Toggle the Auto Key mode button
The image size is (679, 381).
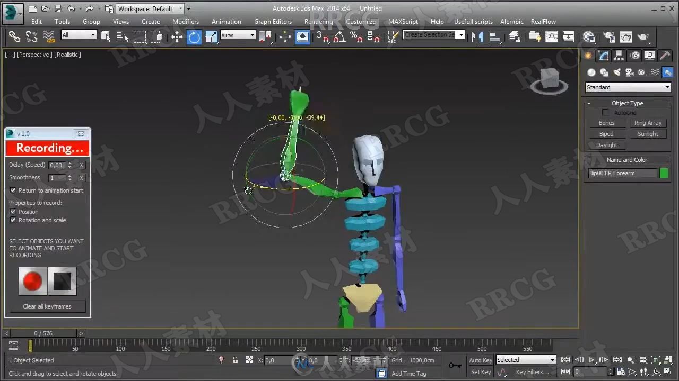[x=481, y=360]
